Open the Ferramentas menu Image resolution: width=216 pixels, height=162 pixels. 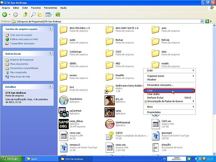[51, 8]
